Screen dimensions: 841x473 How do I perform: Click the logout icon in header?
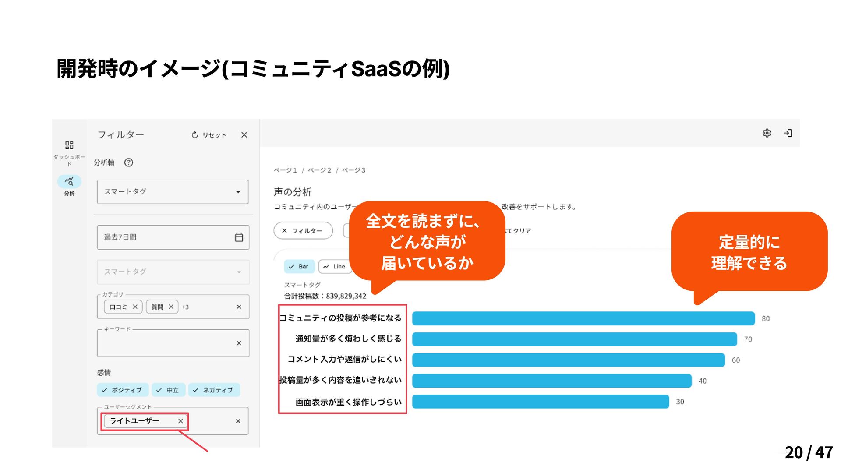point(788,133)
